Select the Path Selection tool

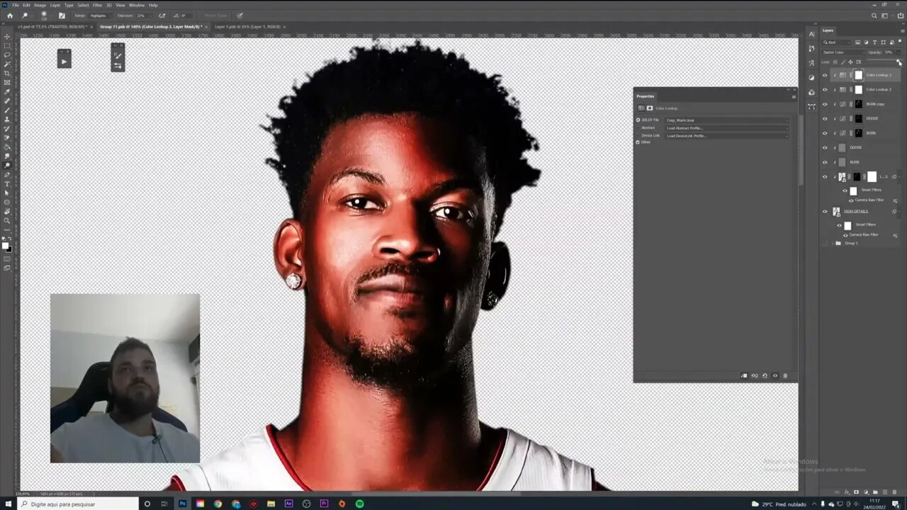click(x=7, y=193)
